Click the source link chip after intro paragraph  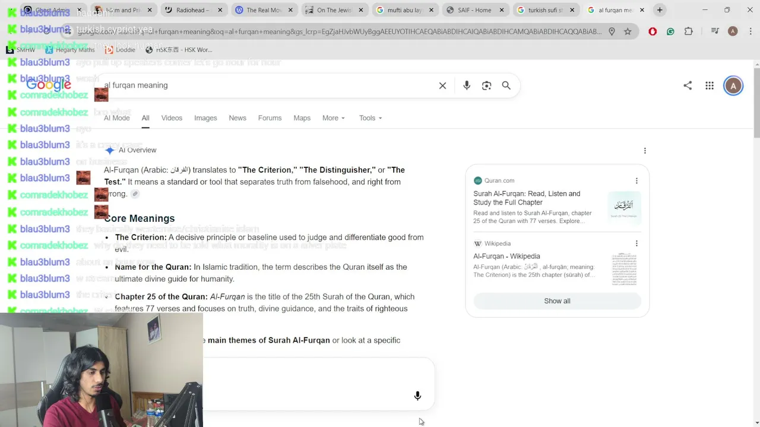tap(135, 194)
